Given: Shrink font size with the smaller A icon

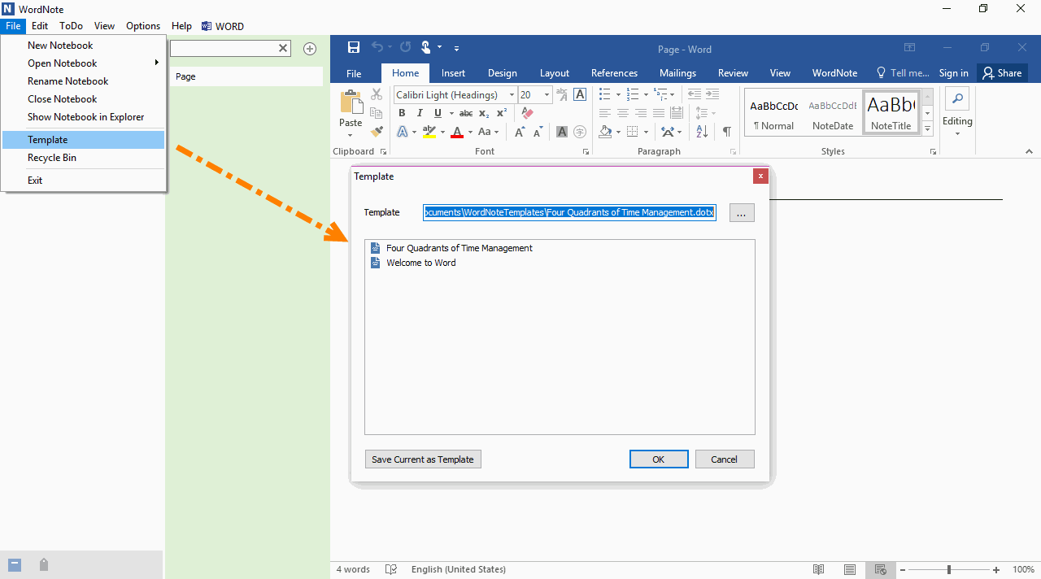Looking at the screenshot, I should [538, 132].
